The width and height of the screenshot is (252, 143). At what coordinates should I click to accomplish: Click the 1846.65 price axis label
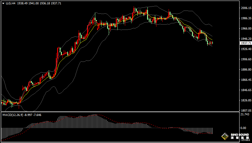click(x=245, y=90)
